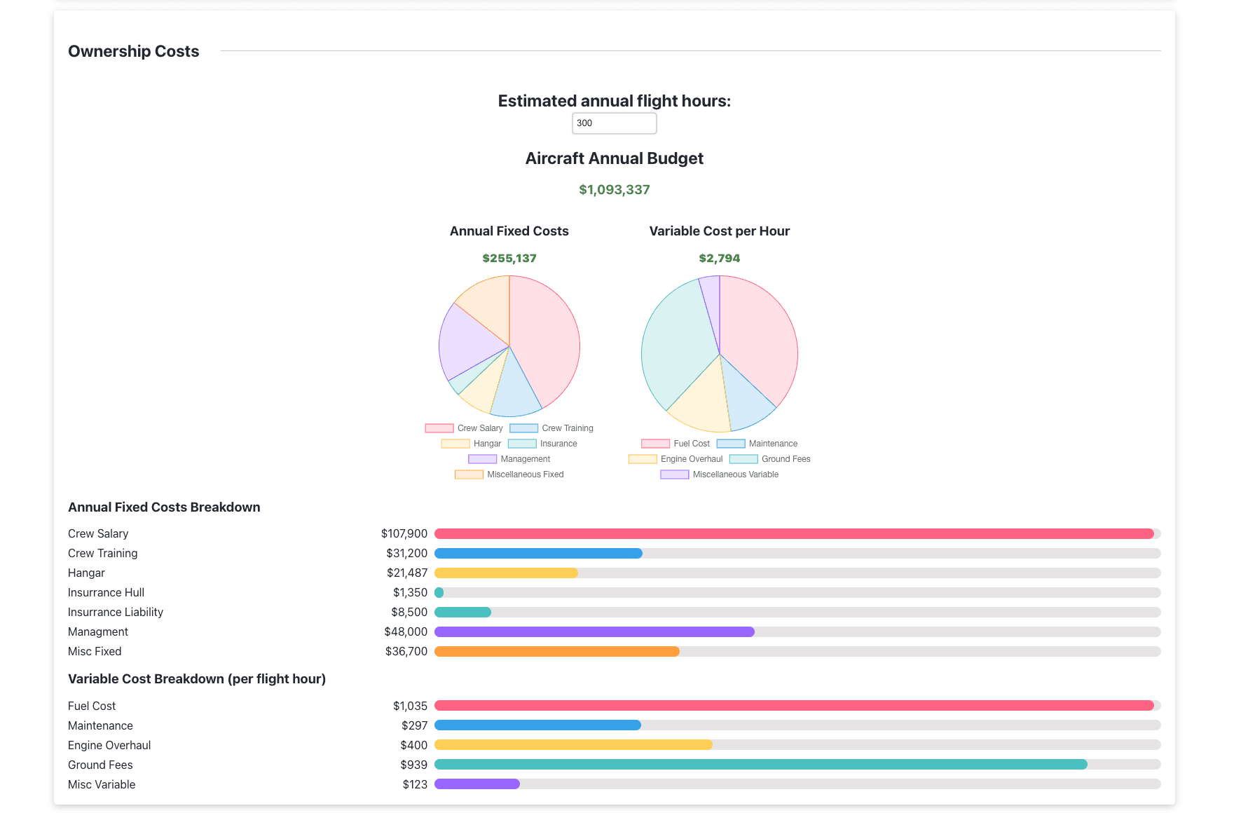The width and height of the screenshot is (1241, 813).
Task: Toggle Ground Fees legend swatch
Action: click(x=743, y=459)
